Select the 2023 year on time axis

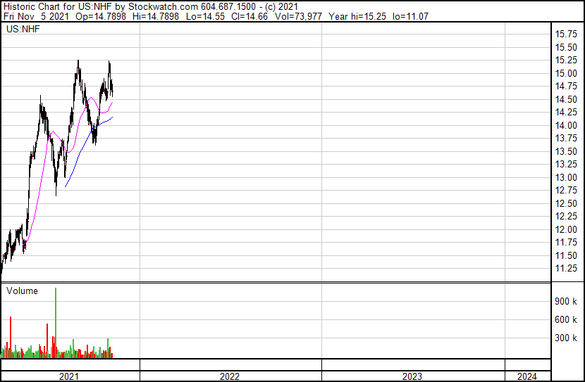(x=412, y=376)
